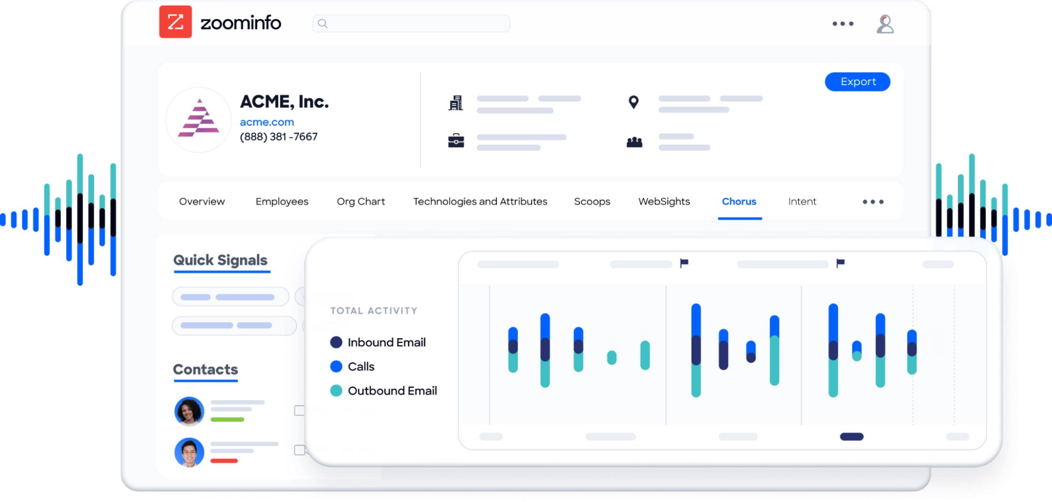Click the location pin icon
Image resolution: width=1052 pixels, height=502 pixels.
click(x=634, y=102)
